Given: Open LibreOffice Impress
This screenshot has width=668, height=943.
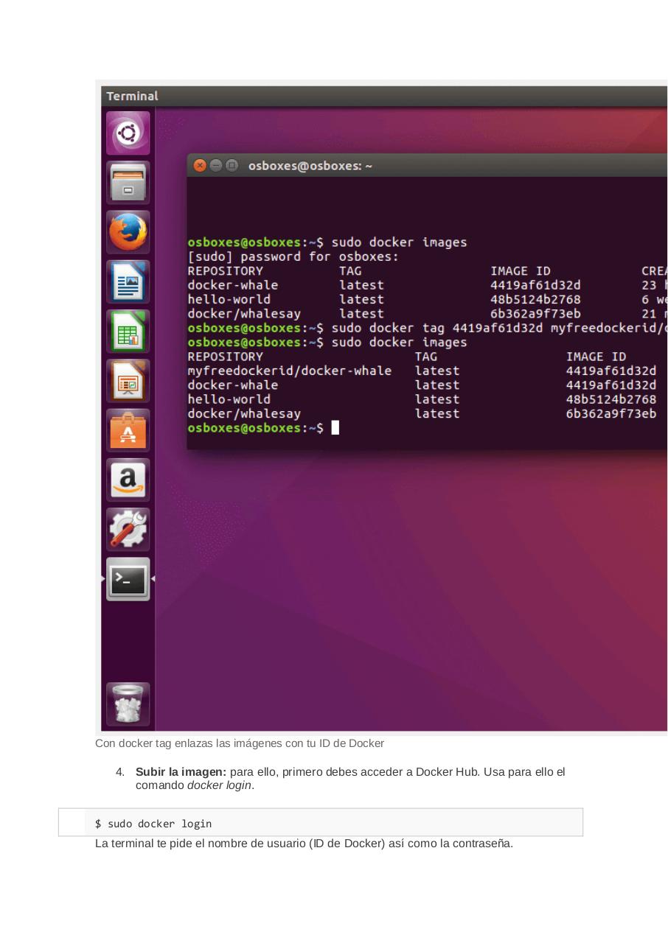Looking at the screenshot, I should [128, 380].
